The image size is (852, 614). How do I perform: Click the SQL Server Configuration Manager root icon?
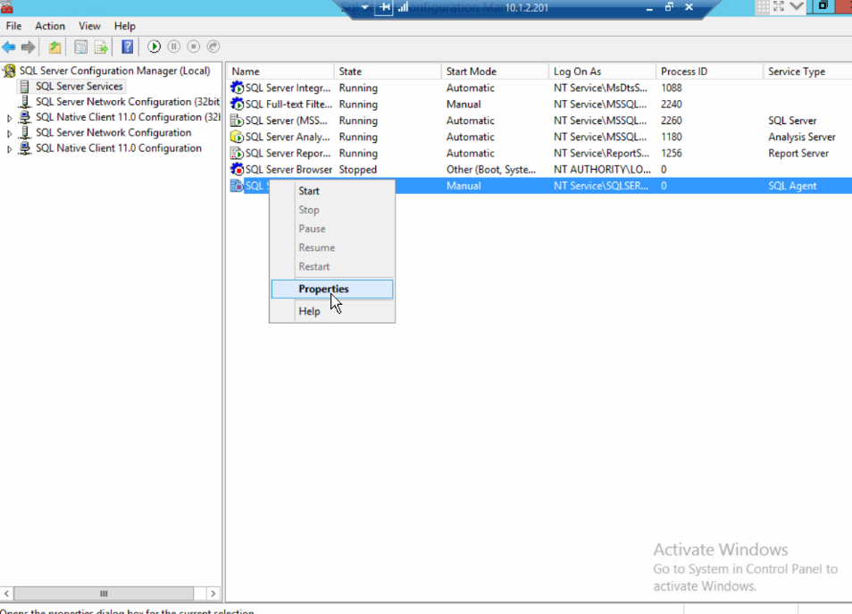click(9, 71)
